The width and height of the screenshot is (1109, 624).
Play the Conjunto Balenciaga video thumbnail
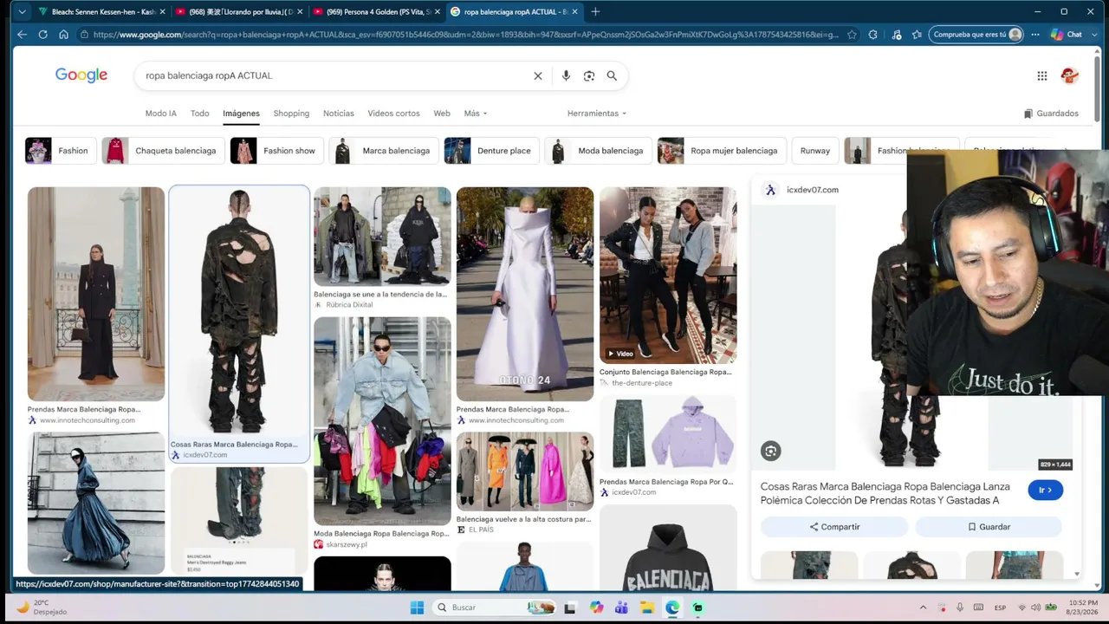tap(668, 275)
